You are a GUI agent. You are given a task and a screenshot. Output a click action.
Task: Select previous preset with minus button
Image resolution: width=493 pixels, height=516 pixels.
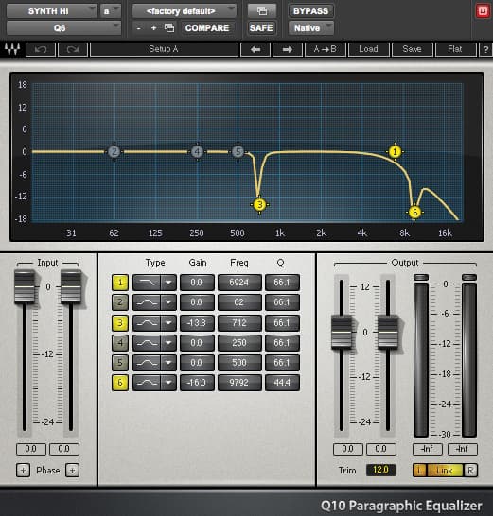click(x=139, y=28)
